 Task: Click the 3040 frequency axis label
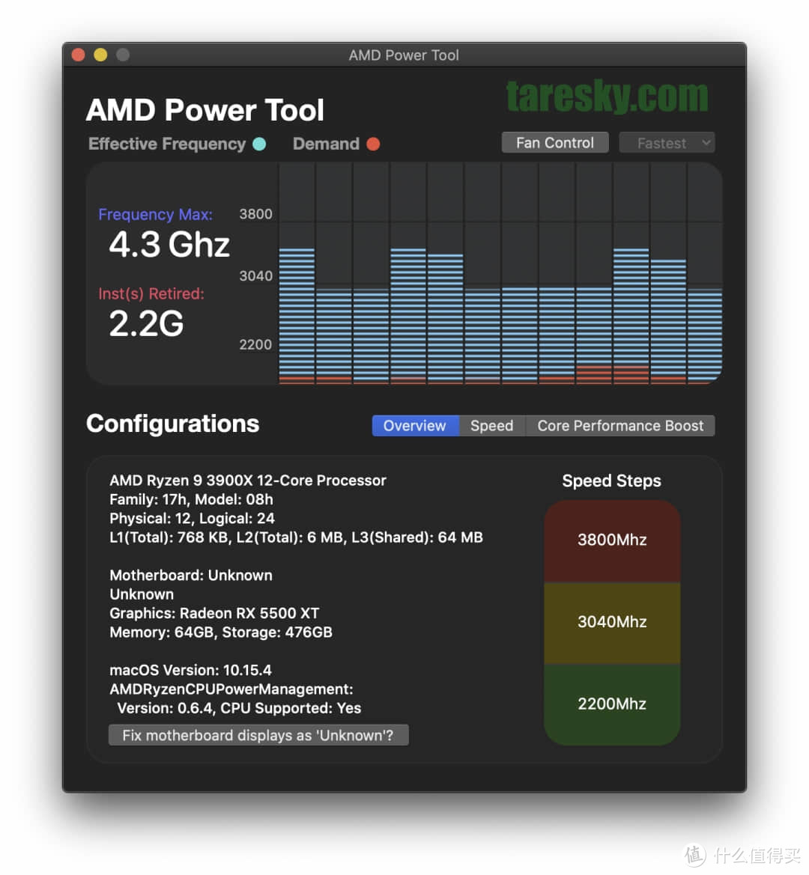(255, 275)
